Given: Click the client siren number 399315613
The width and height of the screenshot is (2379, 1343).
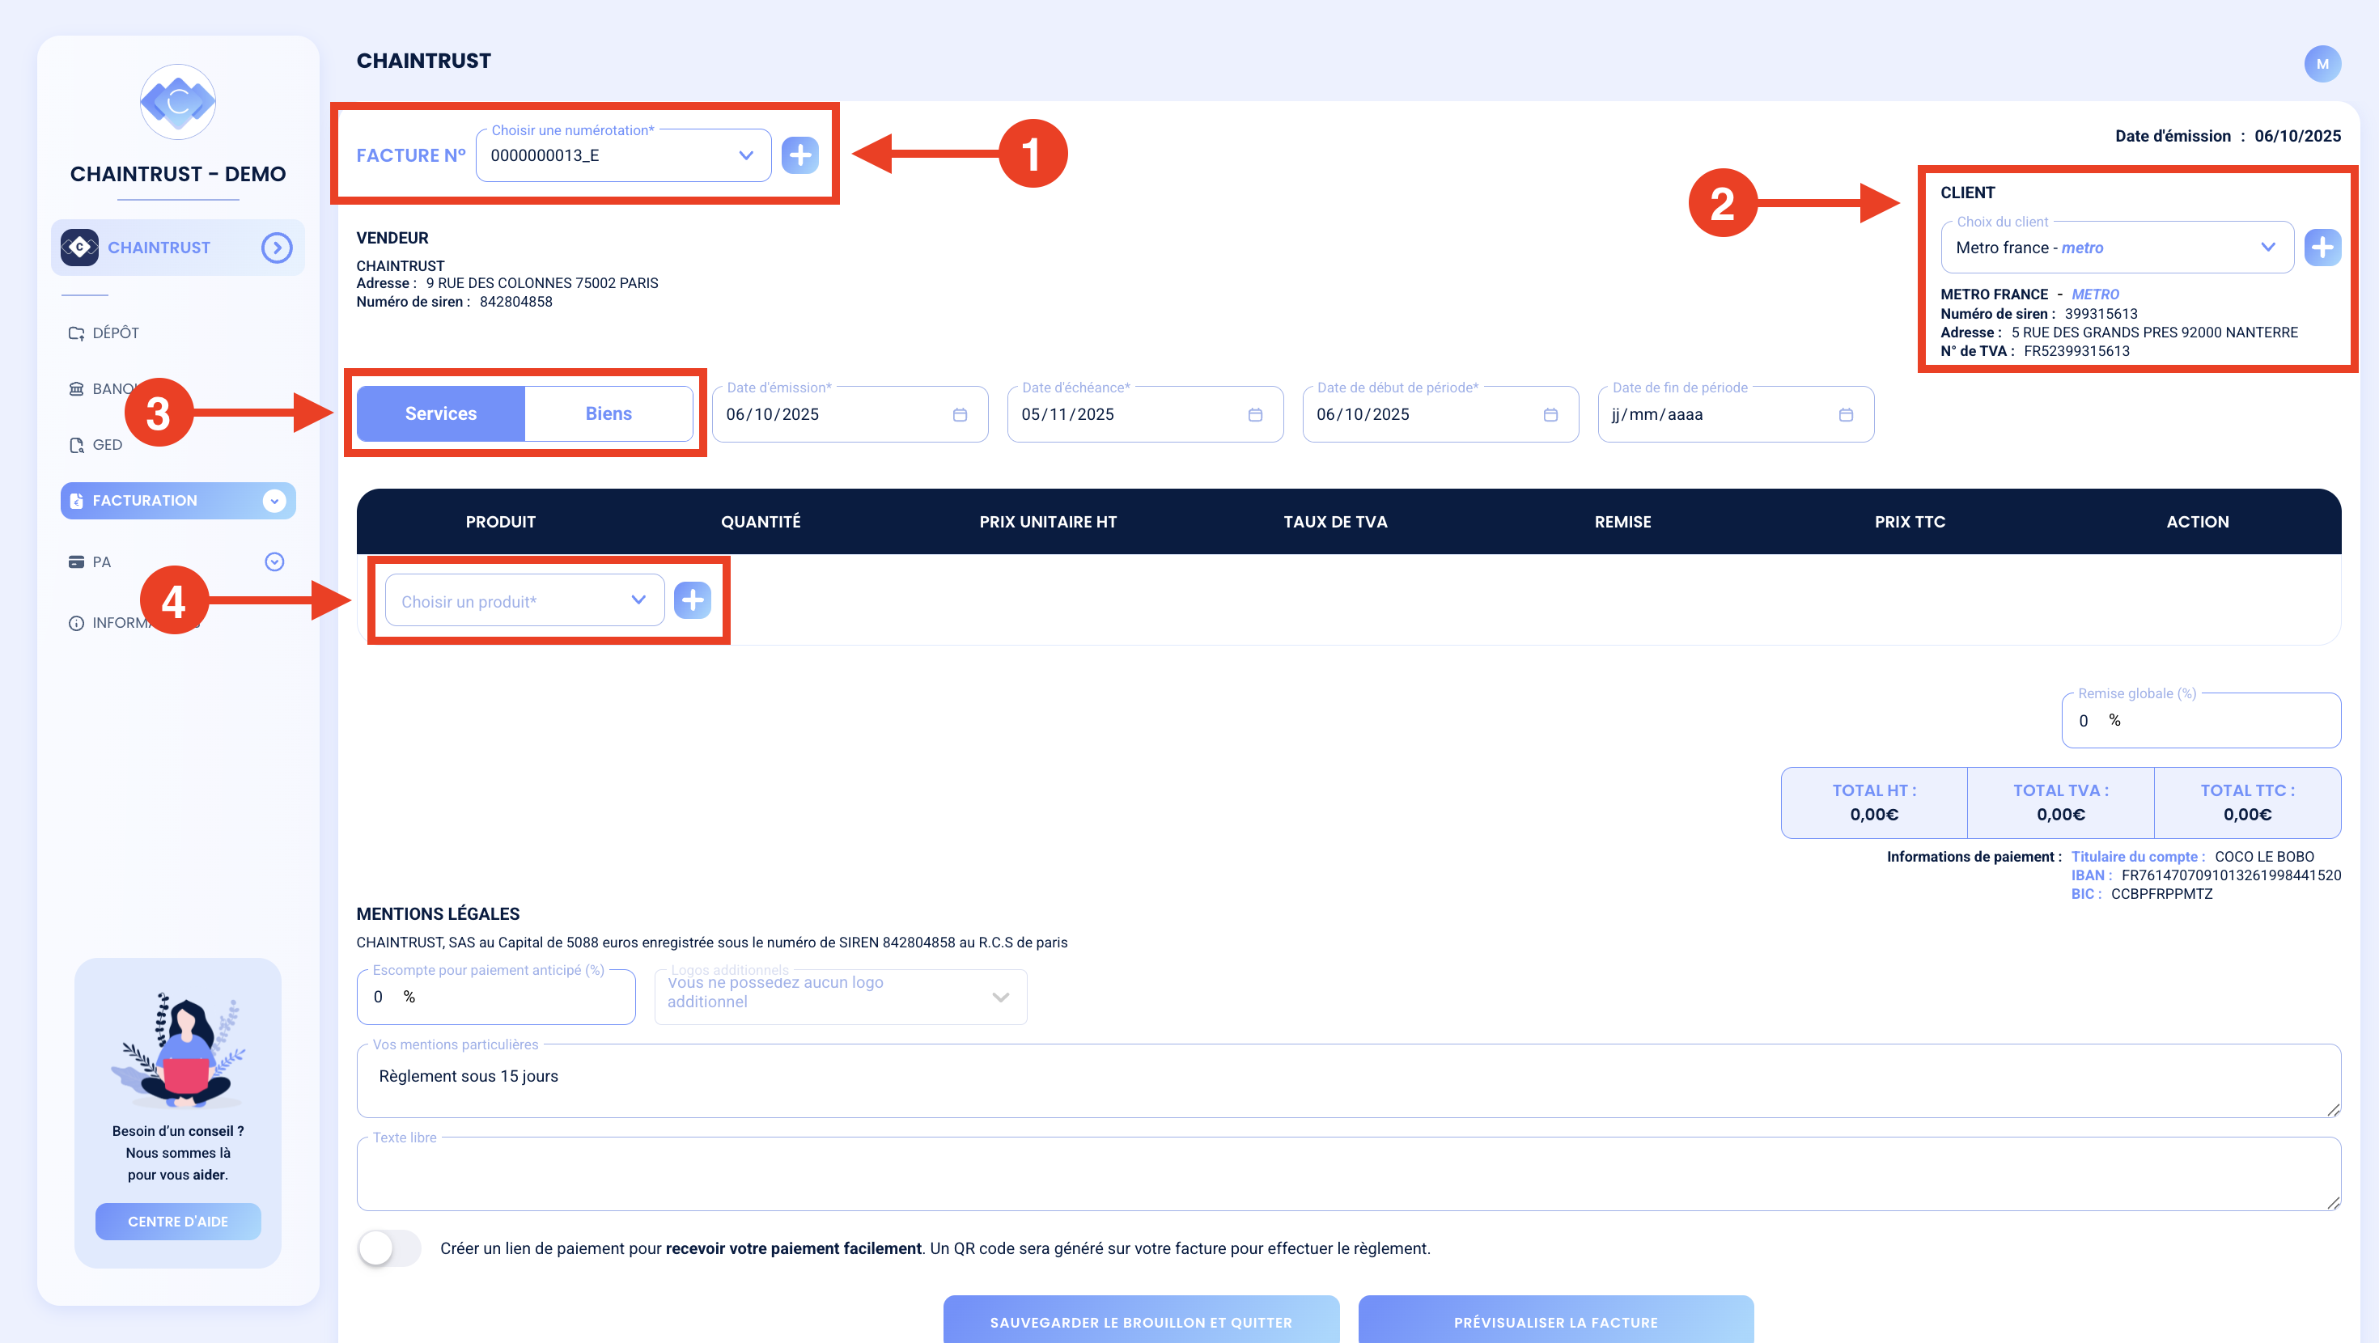Looking at the screenshot, I should [2101, 314].
